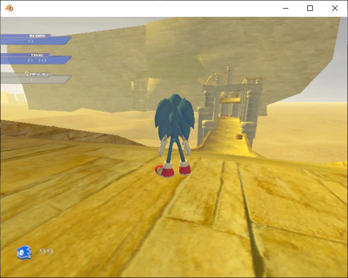Close the Blender game window
The height and width of the screenshot is (278, 348).
pos(335,8)
